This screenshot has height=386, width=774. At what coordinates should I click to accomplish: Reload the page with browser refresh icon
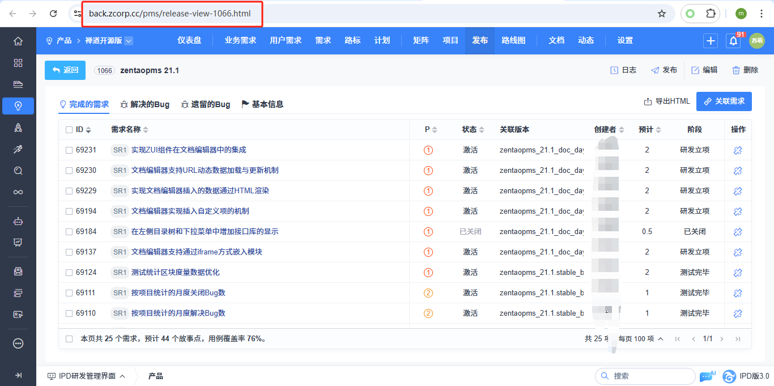click(53, 14)
